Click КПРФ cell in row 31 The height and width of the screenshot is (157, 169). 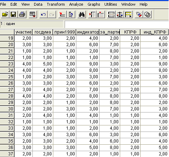[x=130, y=115]
